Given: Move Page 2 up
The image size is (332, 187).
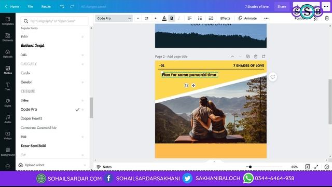Looking at the screenshot, I should click(x=232, y=57).
